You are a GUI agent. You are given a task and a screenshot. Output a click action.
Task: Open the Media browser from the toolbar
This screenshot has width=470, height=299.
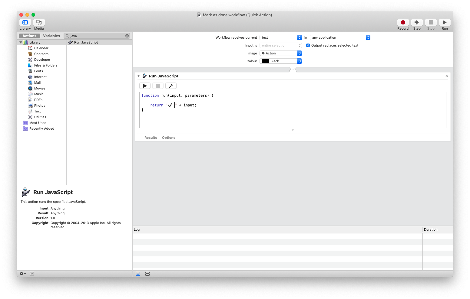pyautogui.click(x=39, y=22)
